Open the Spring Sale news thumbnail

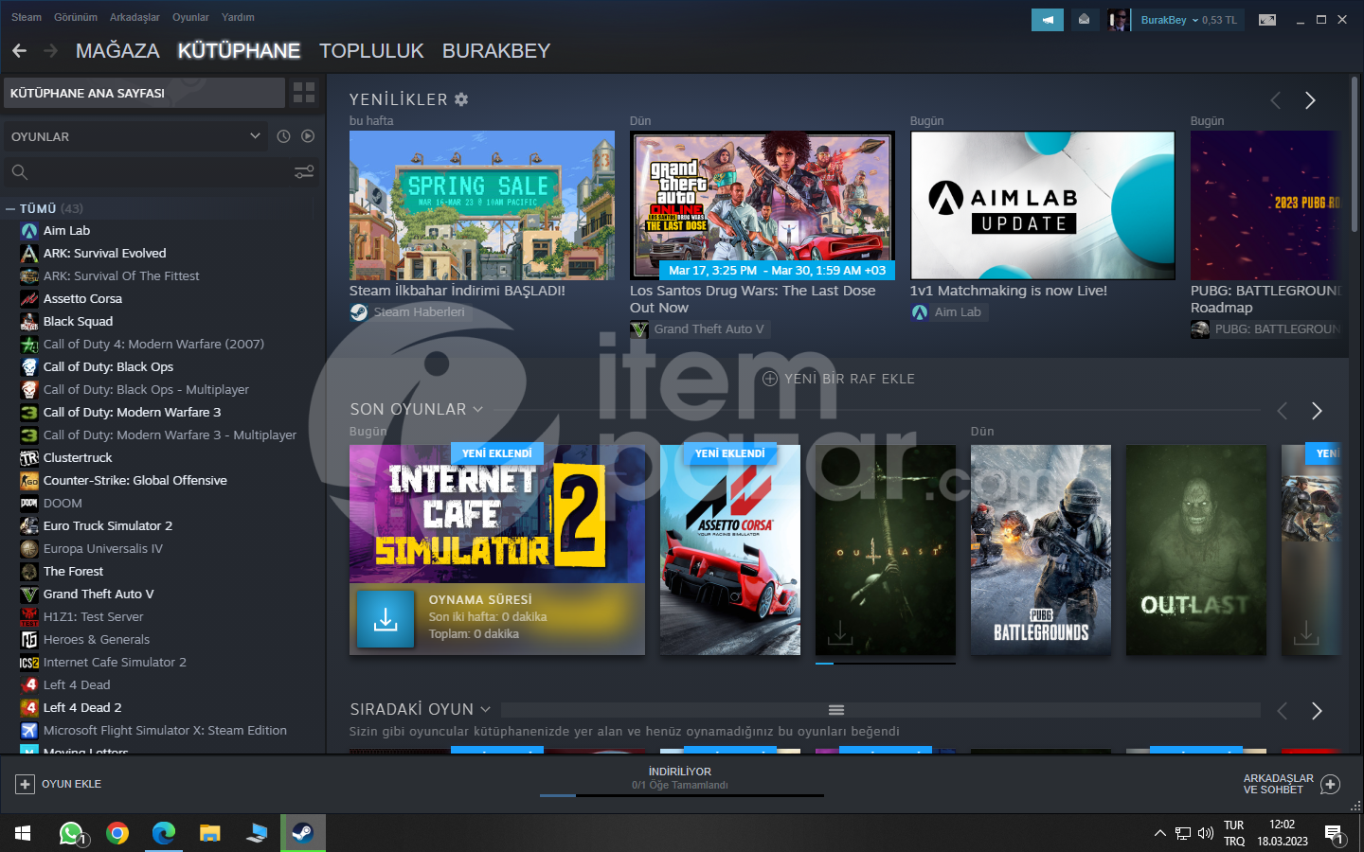point(482,204)
